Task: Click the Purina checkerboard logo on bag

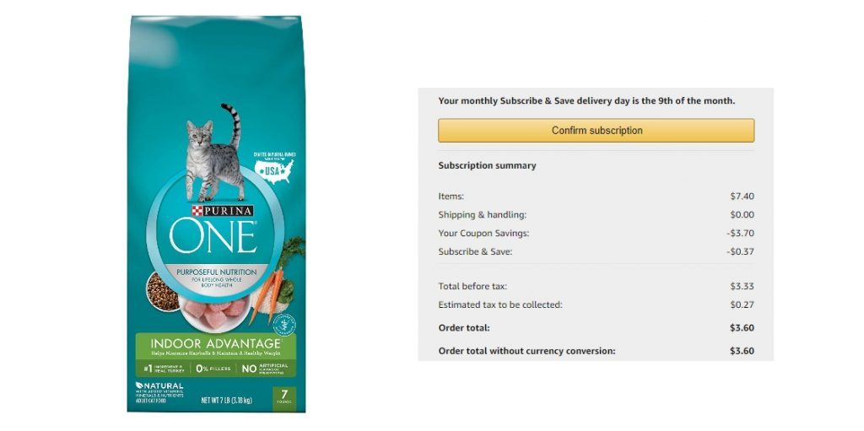Action: pos(195,211)
